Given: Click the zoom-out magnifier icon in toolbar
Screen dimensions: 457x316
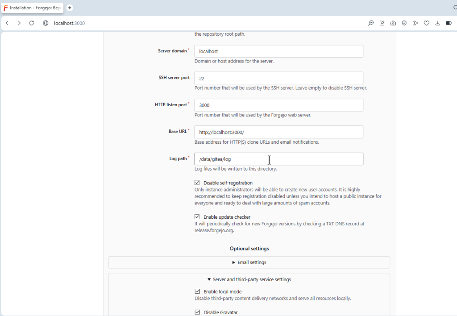Looking at the screenshot, I should click(x=371, y=23).
